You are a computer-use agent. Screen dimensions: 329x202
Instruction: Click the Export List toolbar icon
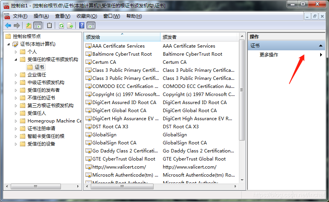[x=70, y=26]
